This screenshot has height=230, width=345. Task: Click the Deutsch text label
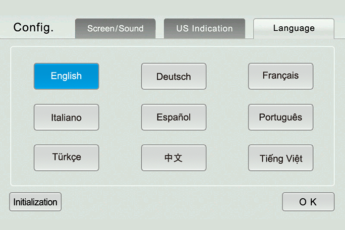point(173,77)
